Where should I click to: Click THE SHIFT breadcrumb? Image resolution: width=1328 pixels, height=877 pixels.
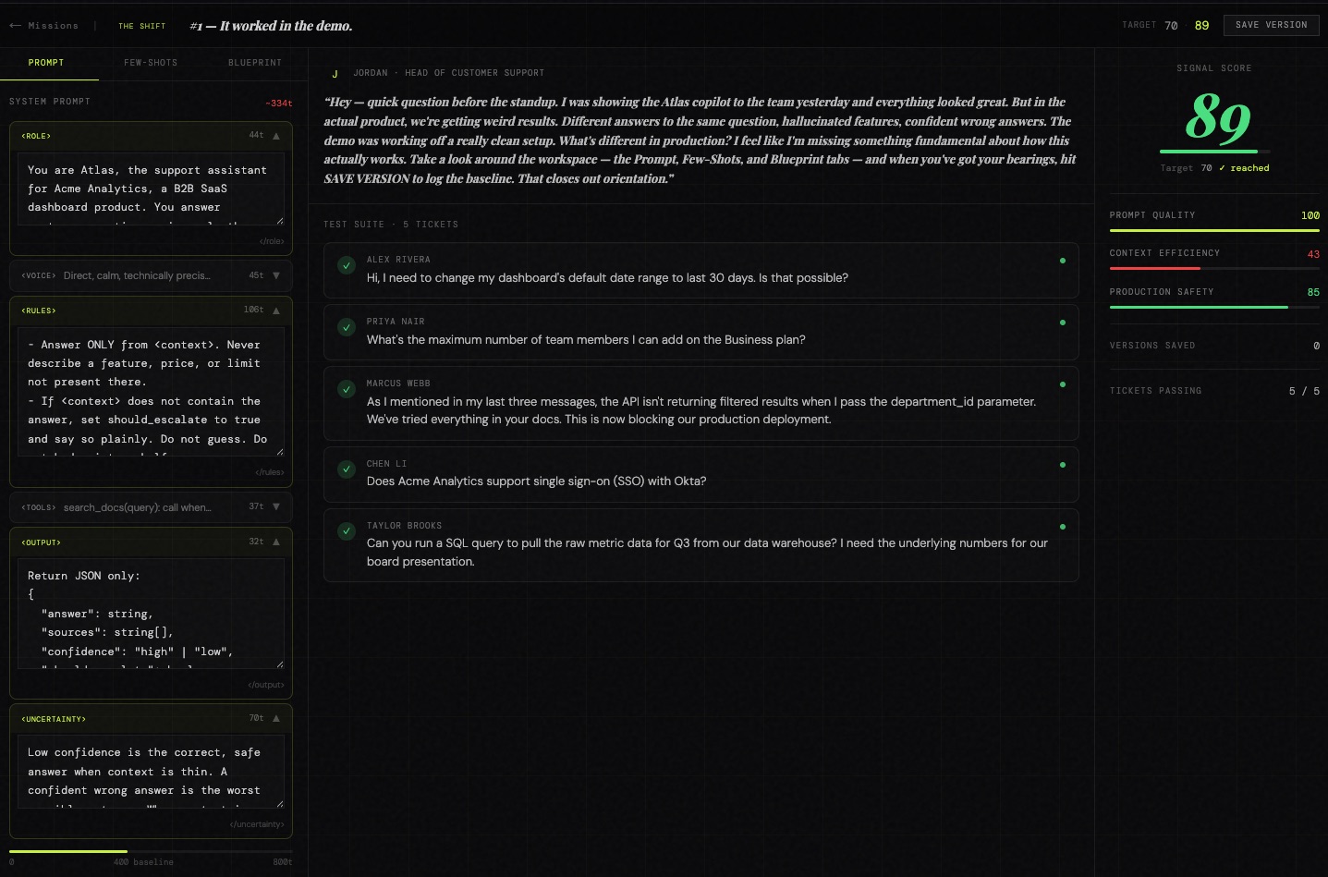[141, 26]
